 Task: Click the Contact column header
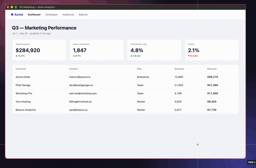click(x=74, y=69)
